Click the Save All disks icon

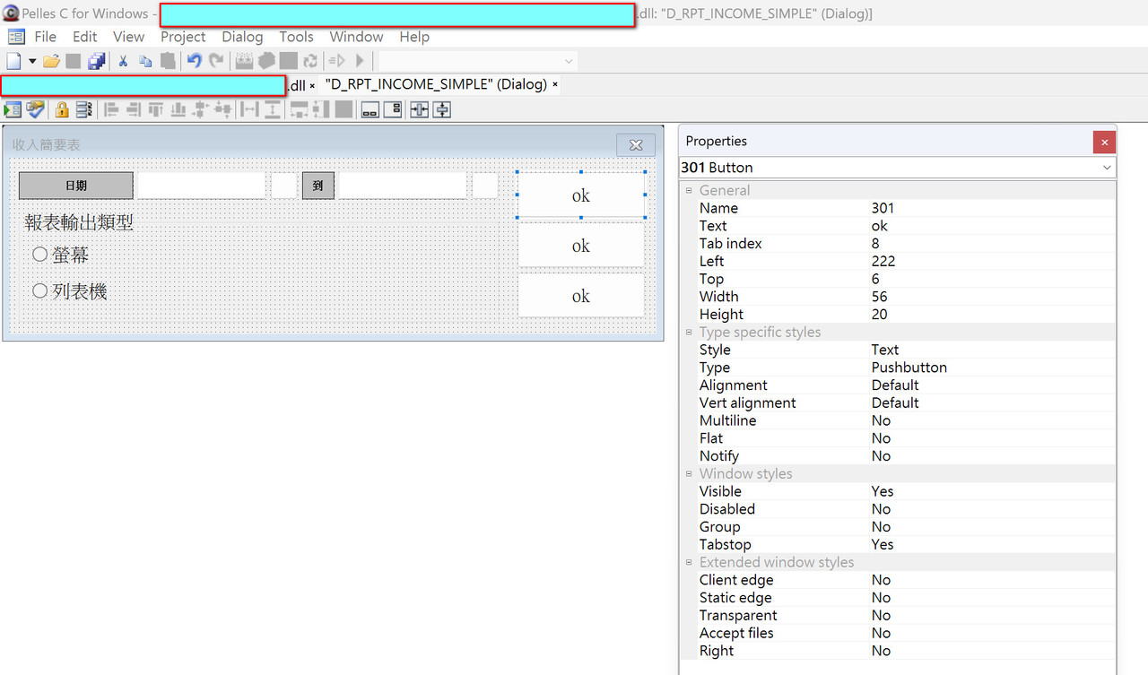point(96,61)
